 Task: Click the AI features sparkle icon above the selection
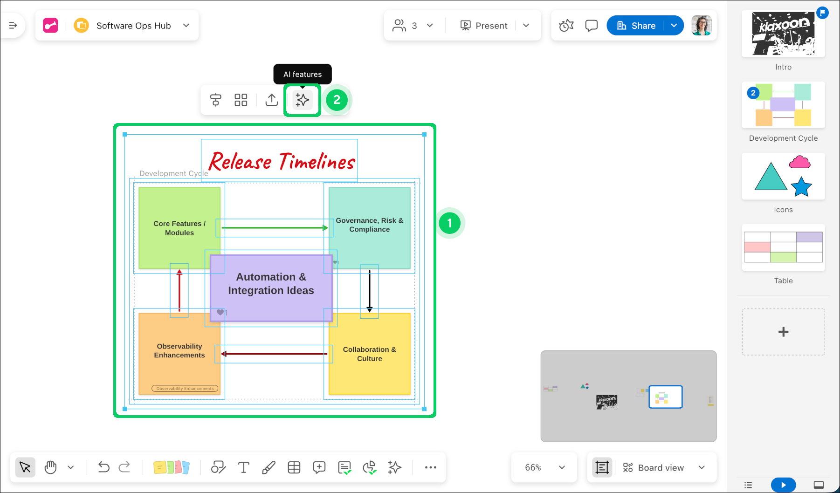click(x=302, y=100)
